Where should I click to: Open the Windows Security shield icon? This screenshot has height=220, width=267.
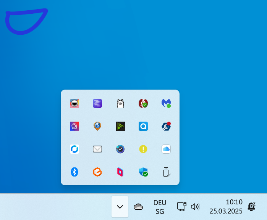coord(143,172)
